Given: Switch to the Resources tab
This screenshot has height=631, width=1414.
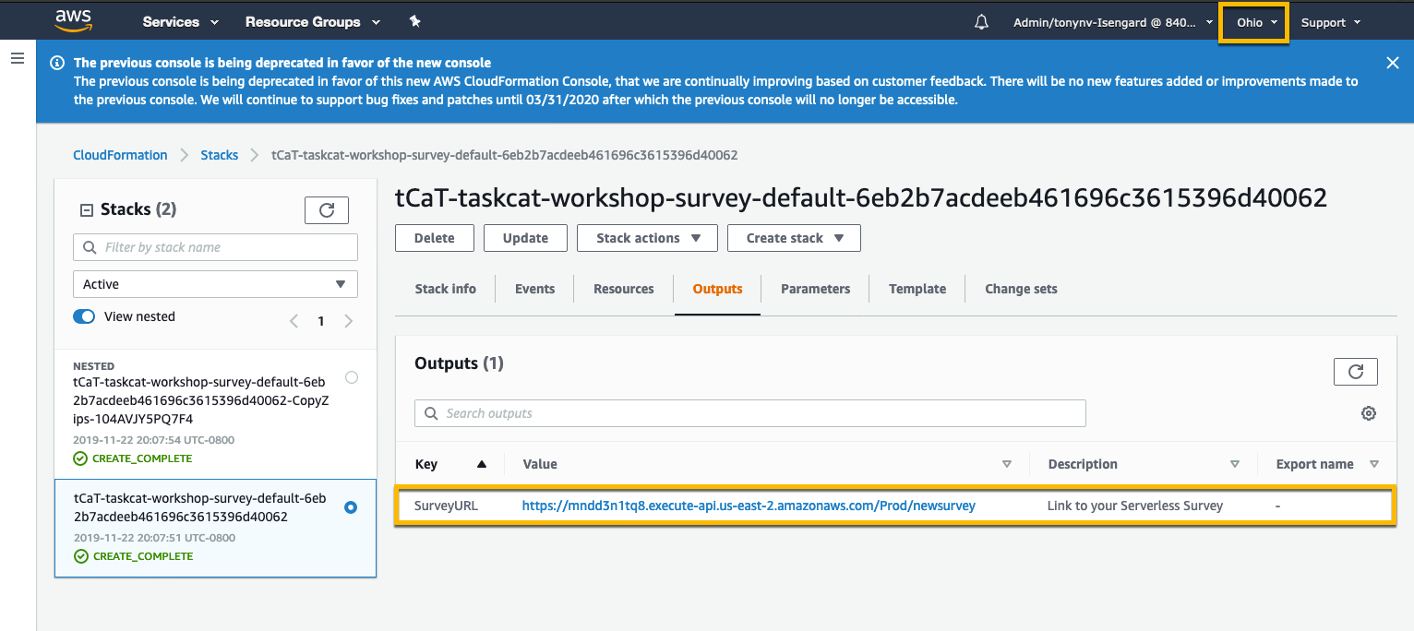Looking at the screenshot, I should pyautogui.click(x=624, y=289).
